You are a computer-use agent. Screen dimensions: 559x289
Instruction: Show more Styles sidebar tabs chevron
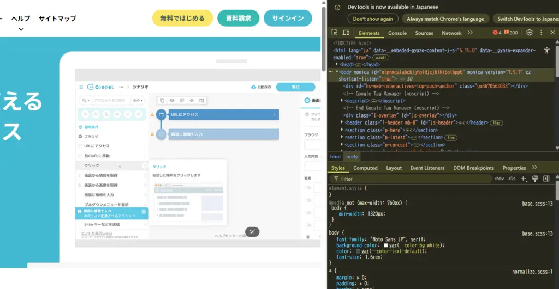pos(534,168)
